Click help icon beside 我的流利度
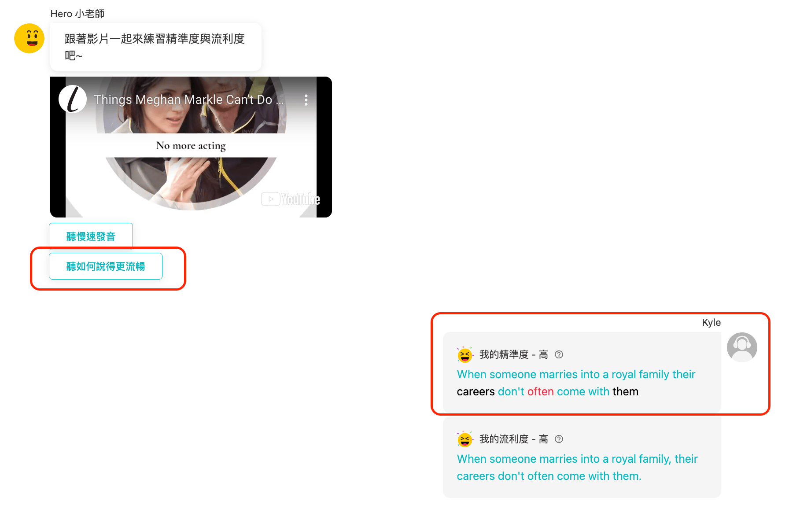The width and height of the screenshot is (789, 516). click(x=559, y=439)
